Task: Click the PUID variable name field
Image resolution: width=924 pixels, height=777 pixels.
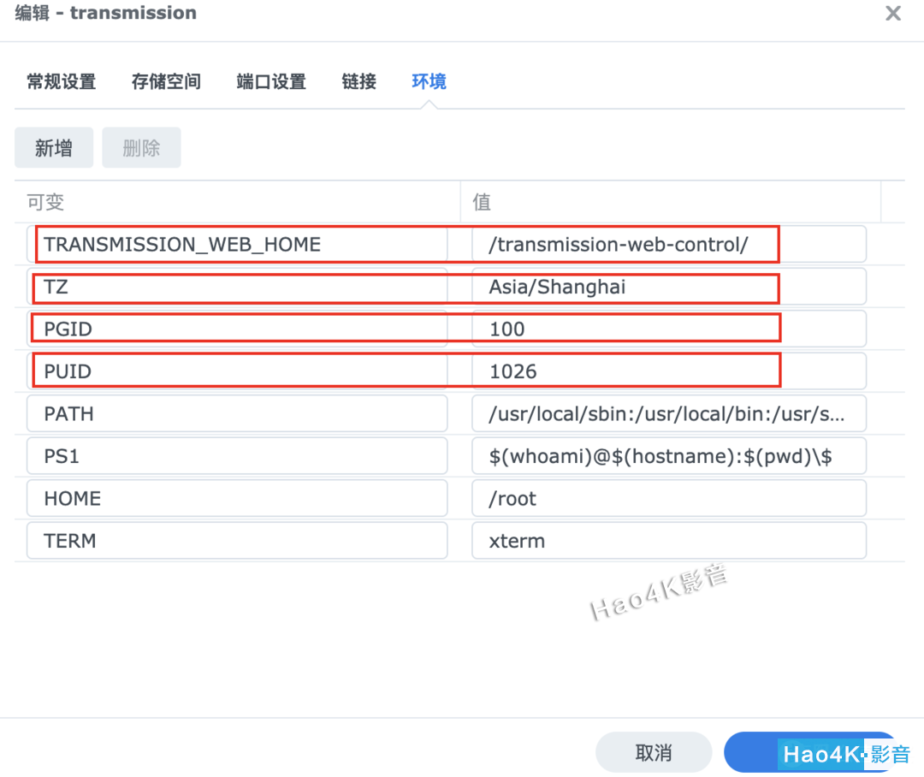Action: 237,371
